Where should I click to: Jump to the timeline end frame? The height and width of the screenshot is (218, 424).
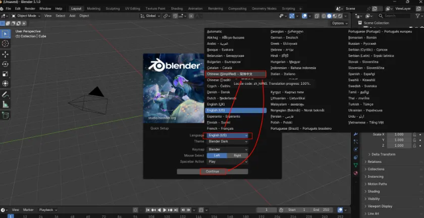point(176,210)
